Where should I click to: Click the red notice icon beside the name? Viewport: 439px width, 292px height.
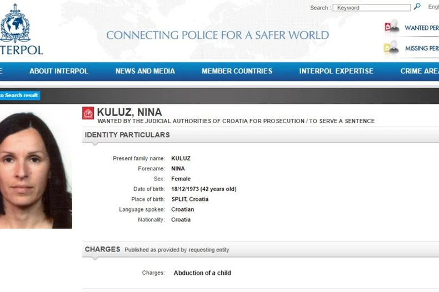pyautogui.click(x=88, y=113)
